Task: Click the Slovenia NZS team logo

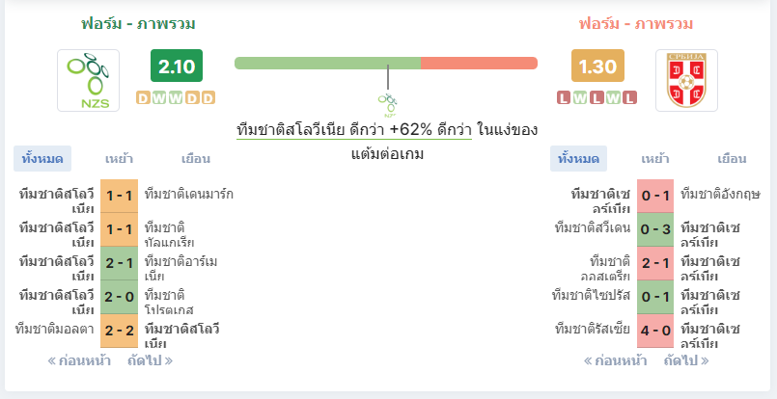Action: tap(88, 80)
